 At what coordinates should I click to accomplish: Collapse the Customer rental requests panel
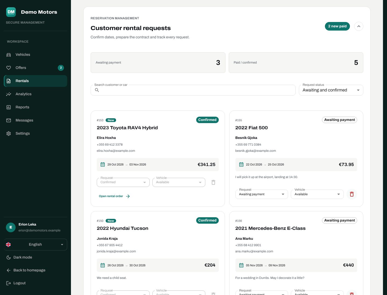[x=359, y=26]
